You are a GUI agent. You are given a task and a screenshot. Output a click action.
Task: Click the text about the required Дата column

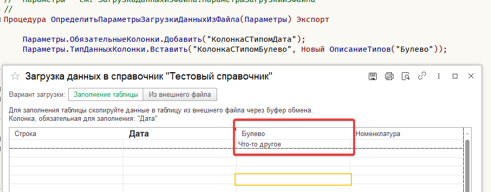pyautogui.click(x=83, y=119)
